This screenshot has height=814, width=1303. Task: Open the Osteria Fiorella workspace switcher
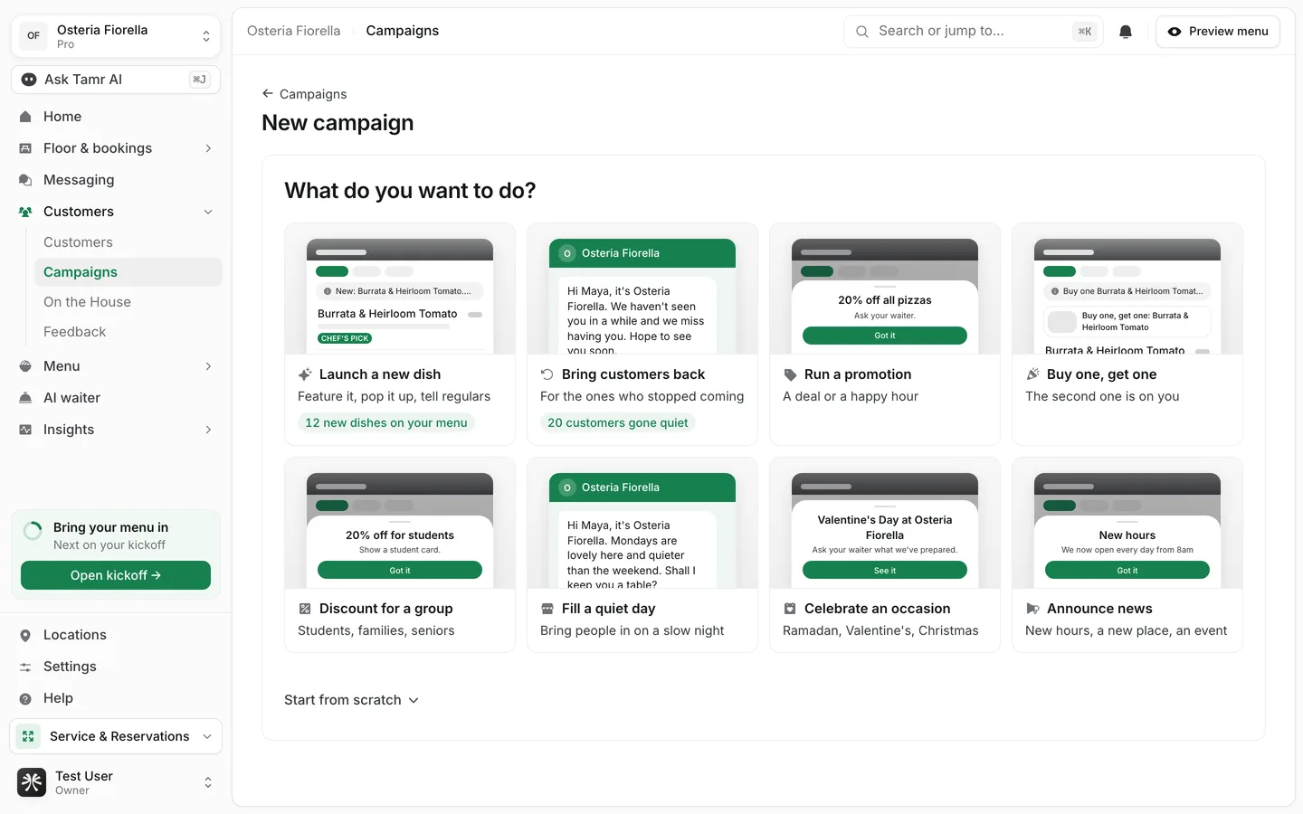pos(116,36)
